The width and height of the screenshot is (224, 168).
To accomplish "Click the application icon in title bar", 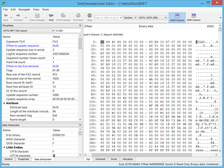I will coord(4,3).
